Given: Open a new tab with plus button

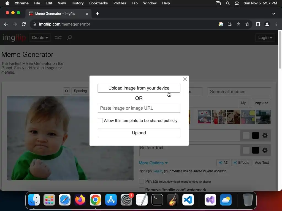Looking at the screenshot, I should pyautogui.click(x=97, y=14).
